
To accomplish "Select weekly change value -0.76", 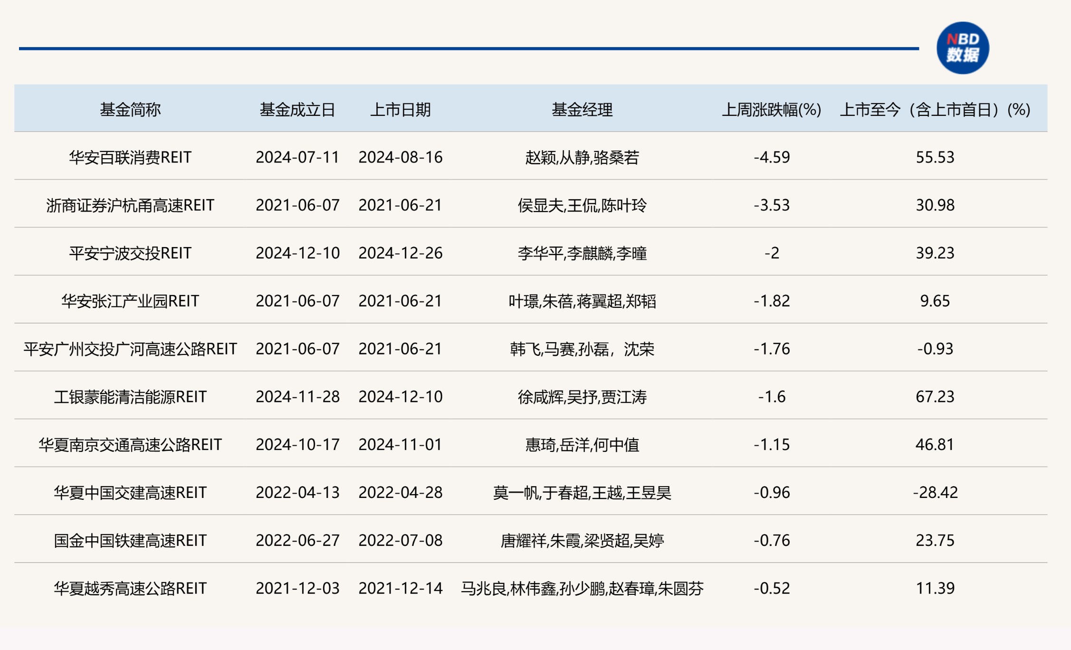I will [772, 541].
